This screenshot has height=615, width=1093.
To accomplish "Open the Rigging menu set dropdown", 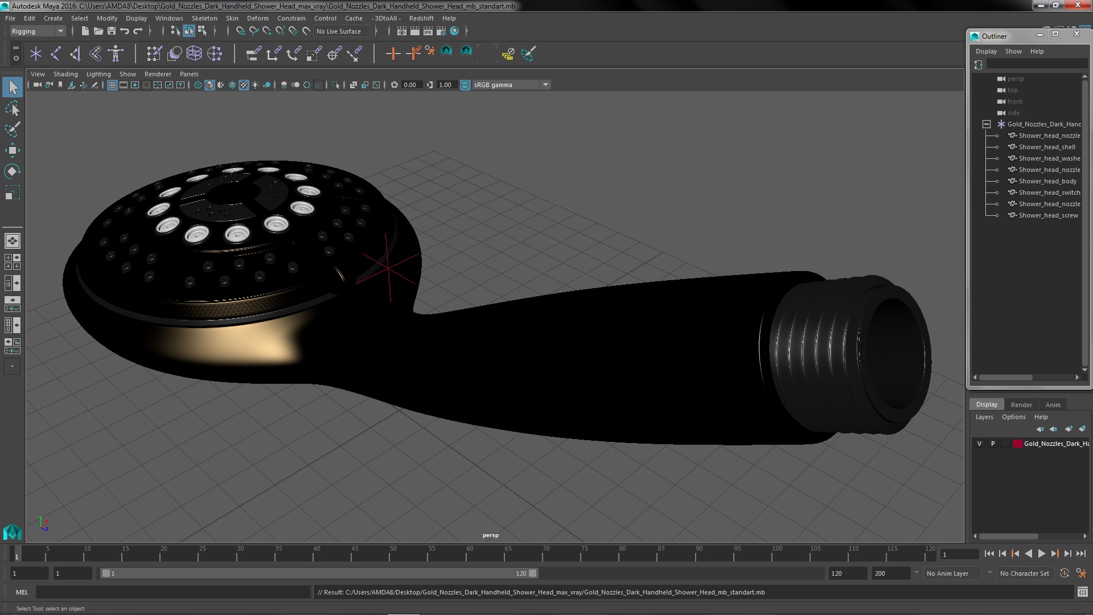I will tap(38, 31).
